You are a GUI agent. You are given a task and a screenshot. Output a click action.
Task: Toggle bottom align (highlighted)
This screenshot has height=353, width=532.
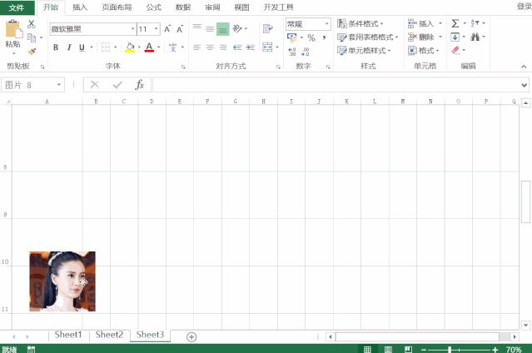pyautogui.click(x=223, y=28)
